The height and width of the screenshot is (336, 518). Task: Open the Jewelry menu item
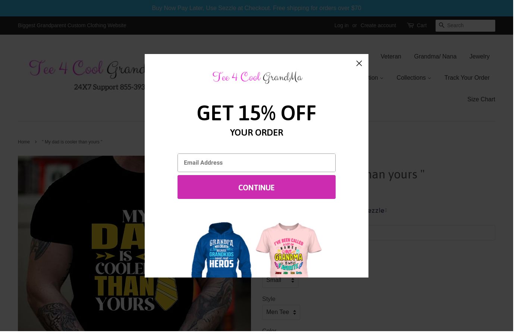tap(479, 57)
